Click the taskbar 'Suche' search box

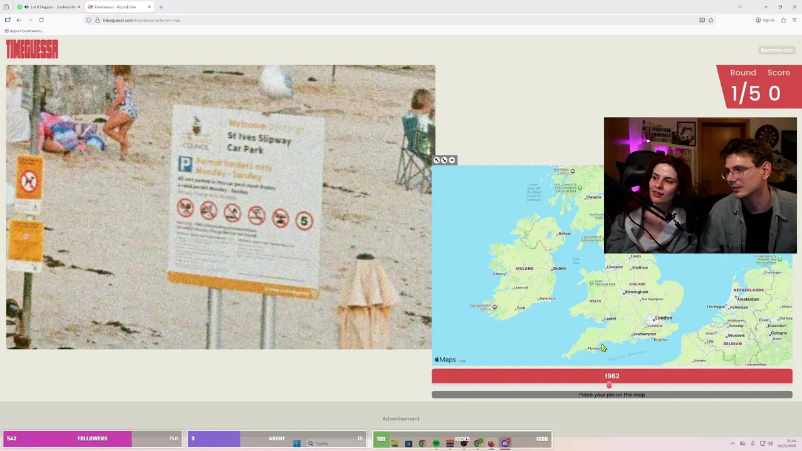(335, 443)
